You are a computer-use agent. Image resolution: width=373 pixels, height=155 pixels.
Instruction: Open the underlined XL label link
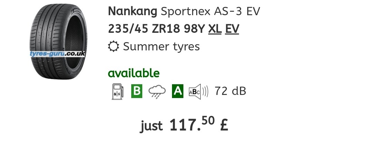pyautogui.click(x=215, y=29)
